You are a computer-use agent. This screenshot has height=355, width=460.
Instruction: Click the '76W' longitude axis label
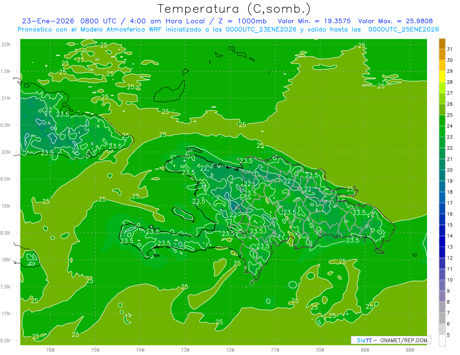click(50, 350)
